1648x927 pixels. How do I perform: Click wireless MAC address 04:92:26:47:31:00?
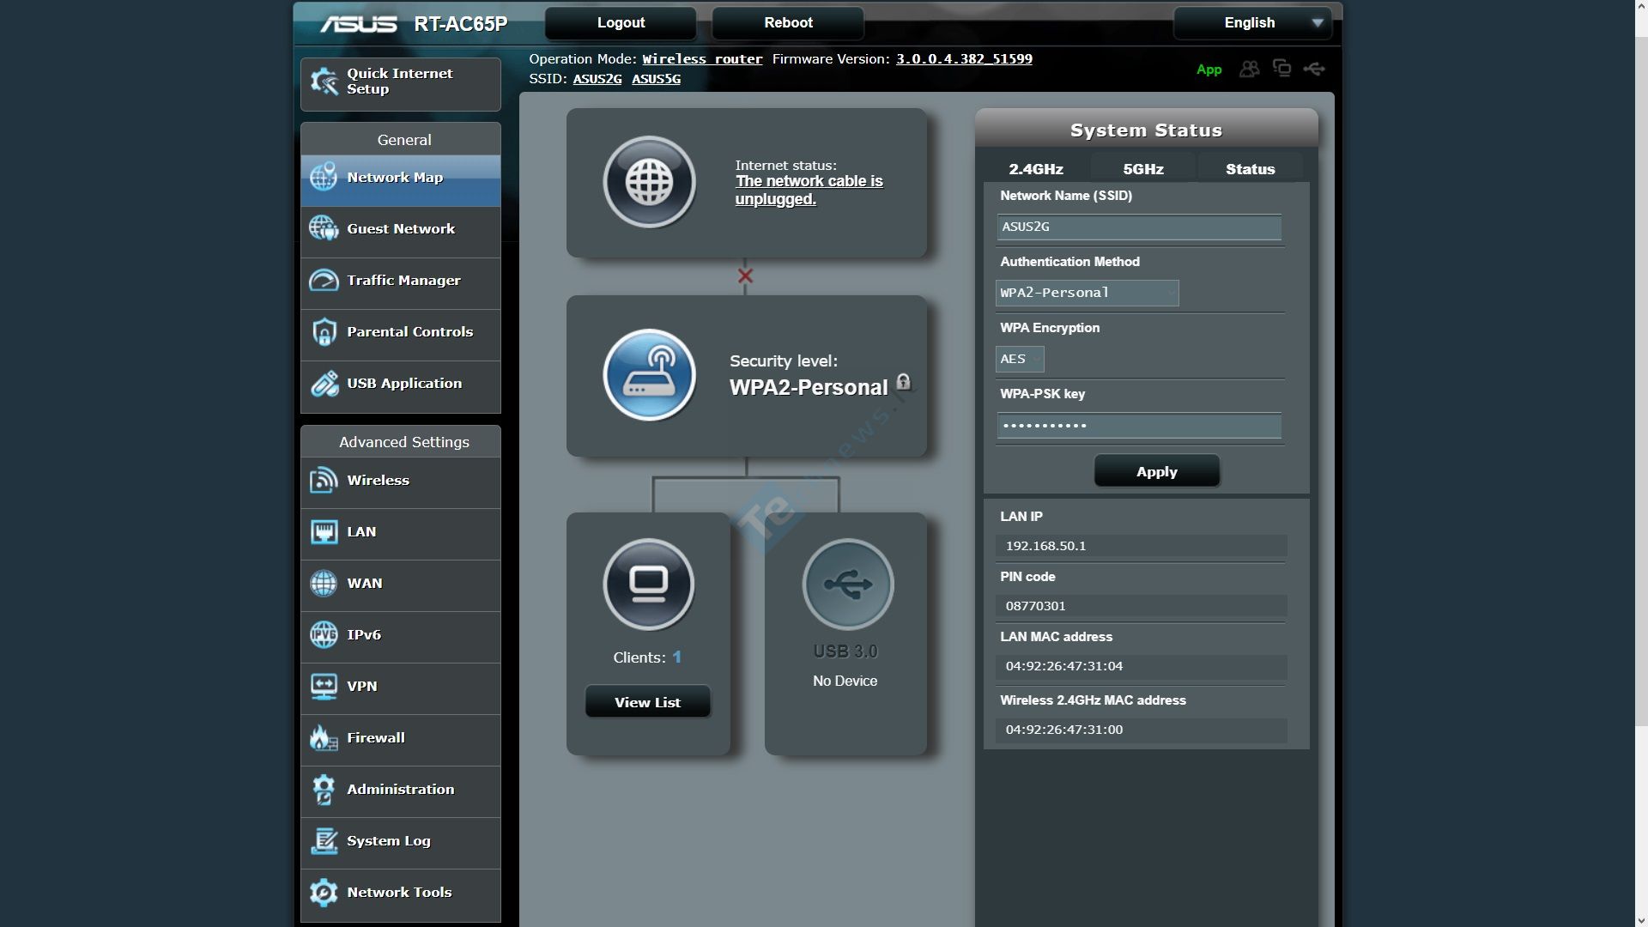(1063, 730)
